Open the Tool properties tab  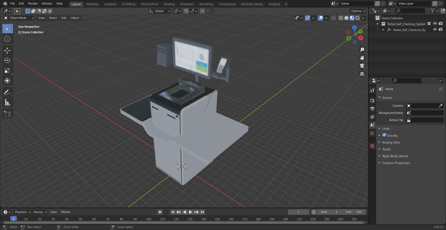tap(372, 90)
